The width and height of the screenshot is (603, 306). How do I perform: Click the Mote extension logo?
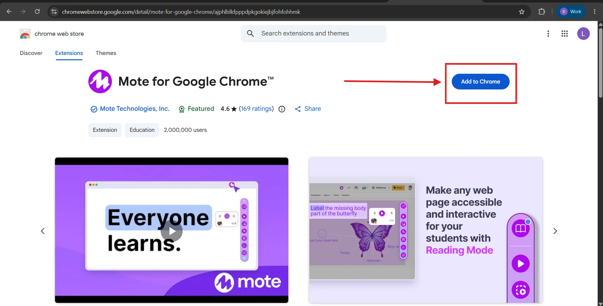(x=100, y=82)
